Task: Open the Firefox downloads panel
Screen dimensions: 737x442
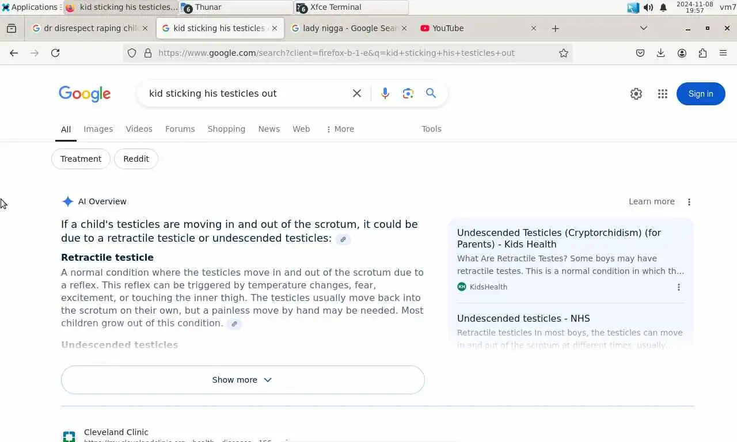Action: click(661, 53)
